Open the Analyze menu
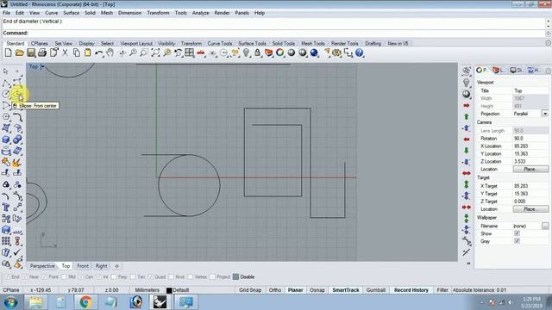Screen dimensions: 552x310 coord(200,13)
